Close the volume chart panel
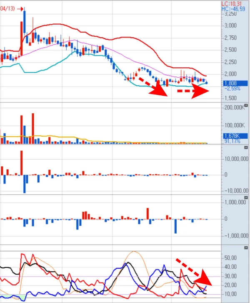 point(246,105)
